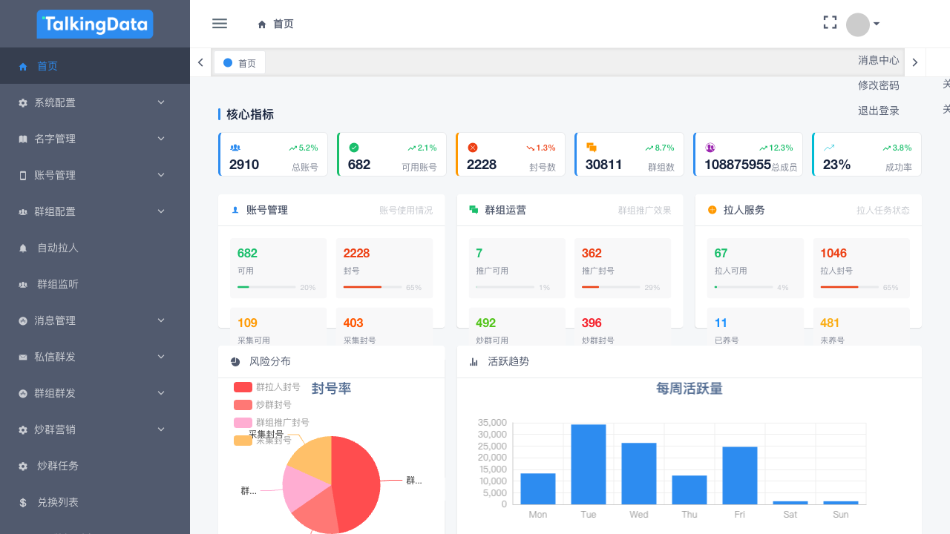Select the 首页 tab
The image size is (950, 534).
[x=240, y=63]
